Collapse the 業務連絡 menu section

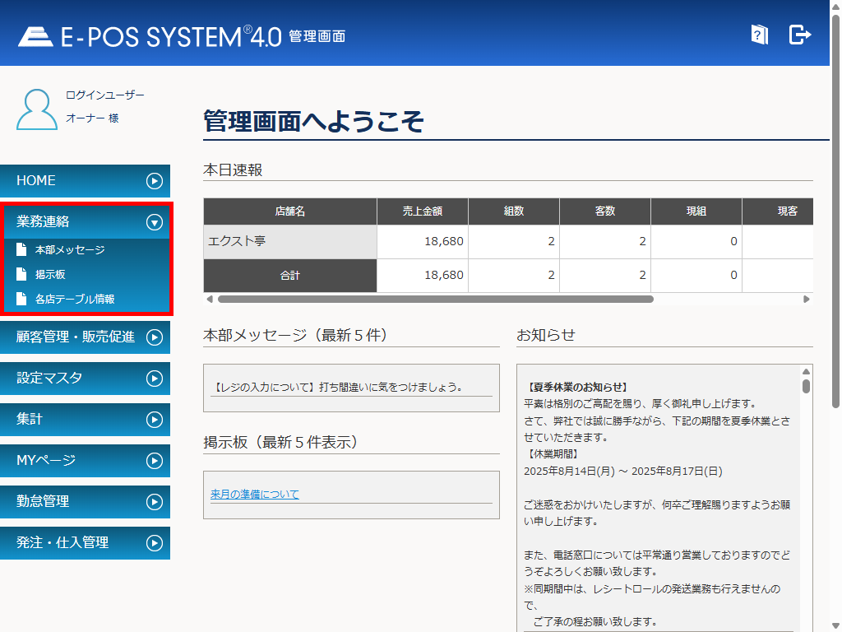[x=154, y=222]
